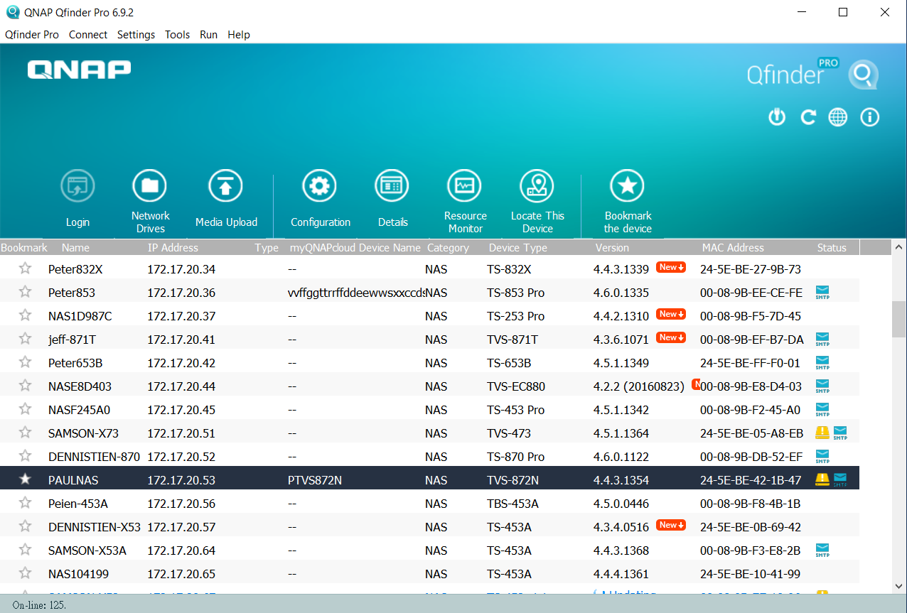Click New update badge for DENNISTIEN-X53

pos(671,526)
